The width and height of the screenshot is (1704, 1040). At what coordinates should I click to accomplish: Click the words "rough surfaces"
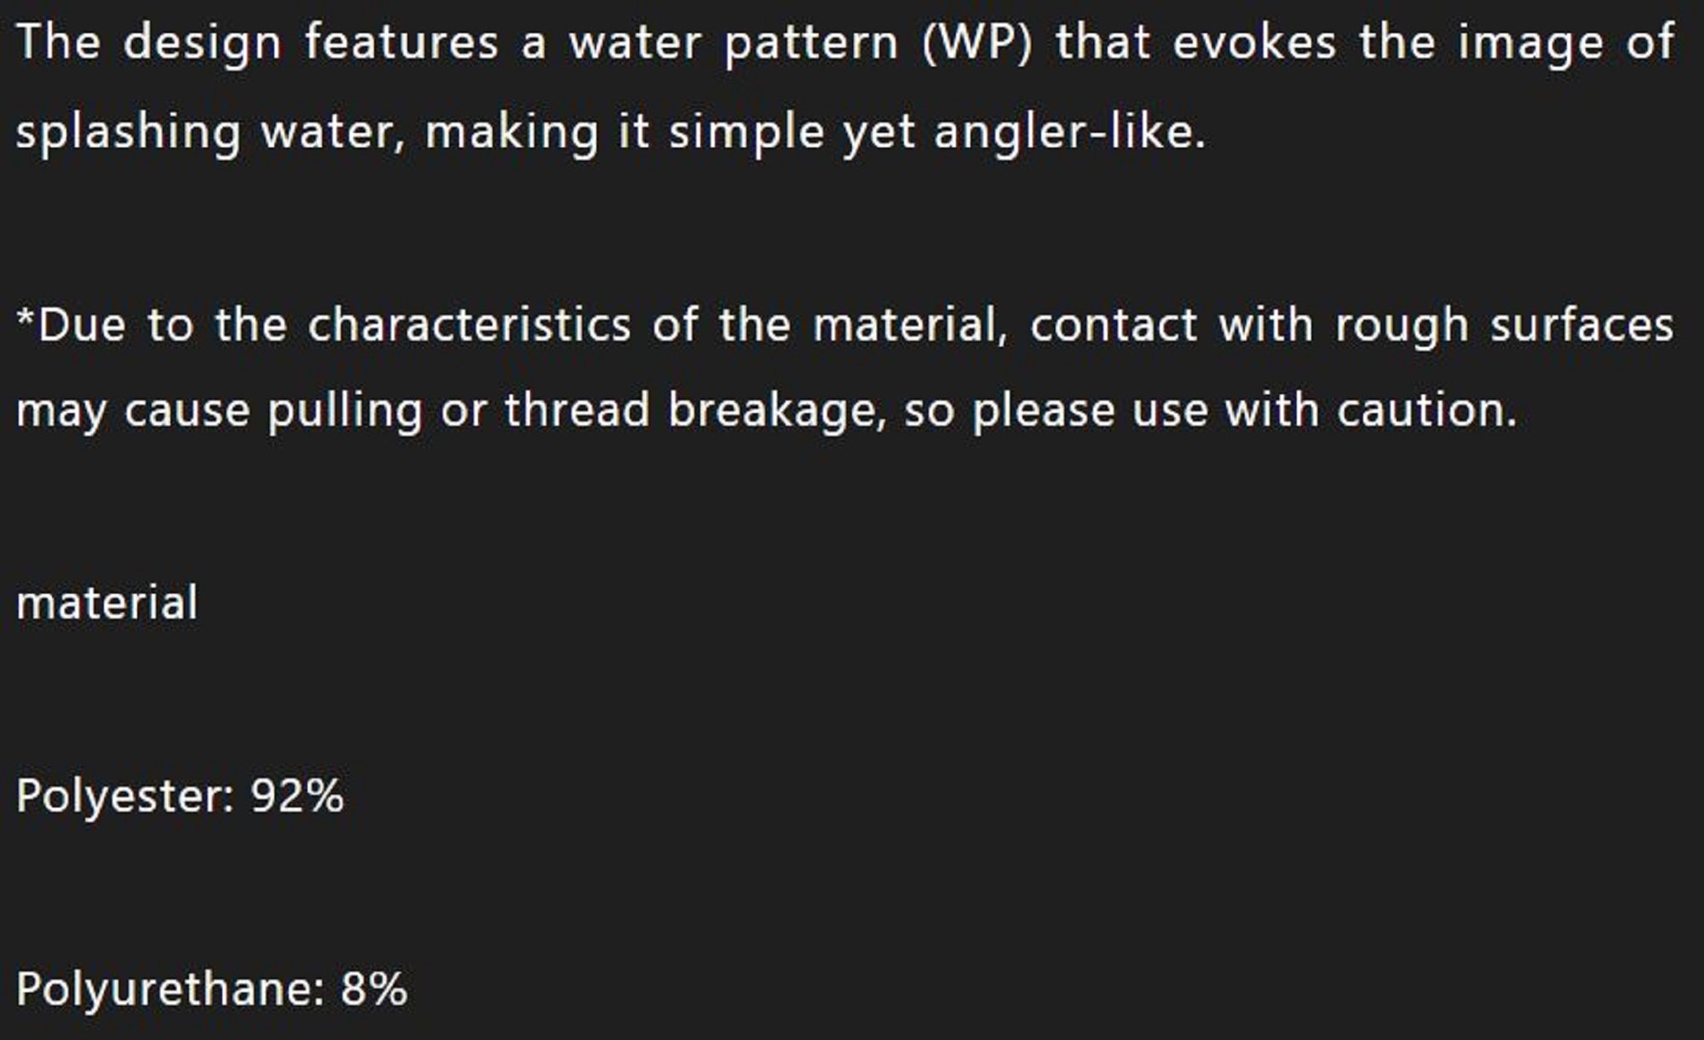pyautogui.click(x=1504, y=326)
